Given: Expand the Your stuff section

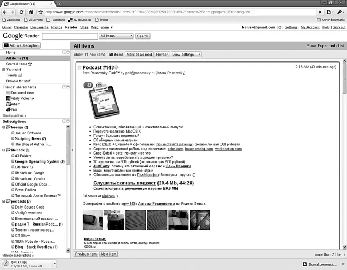Looking at the screenshot, I should (x=4, y=70).
